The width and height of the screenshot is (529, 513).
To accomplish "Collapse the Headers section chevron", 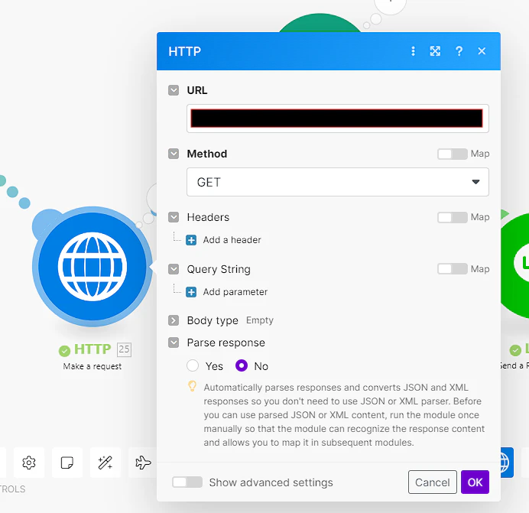I will tap(174, 217).
